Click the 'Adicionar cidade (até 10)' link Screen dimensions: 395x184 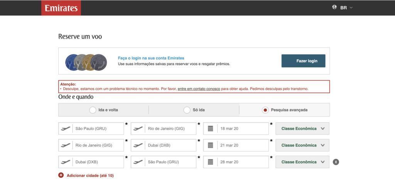(90, 176)
